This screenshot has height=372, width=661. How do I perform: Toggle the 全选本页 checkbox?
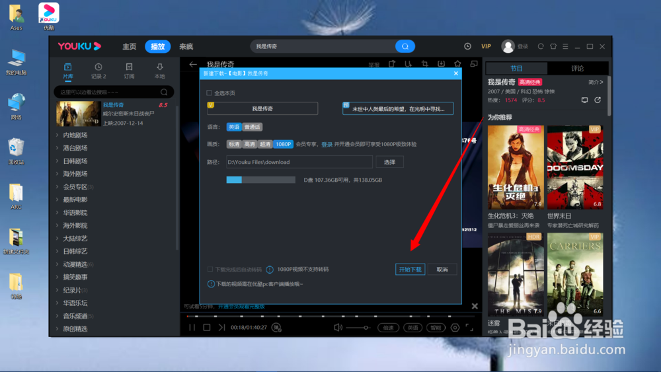click(209, 93)
